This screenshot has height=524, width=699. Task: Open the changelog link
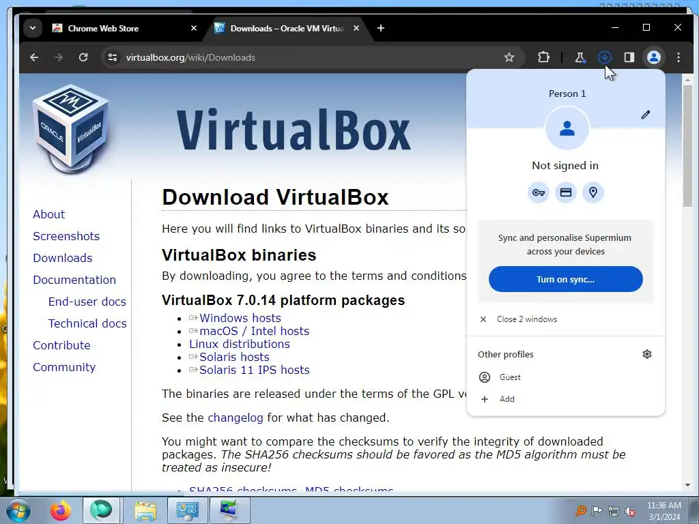pyautogui.click(x=236, y=418)
